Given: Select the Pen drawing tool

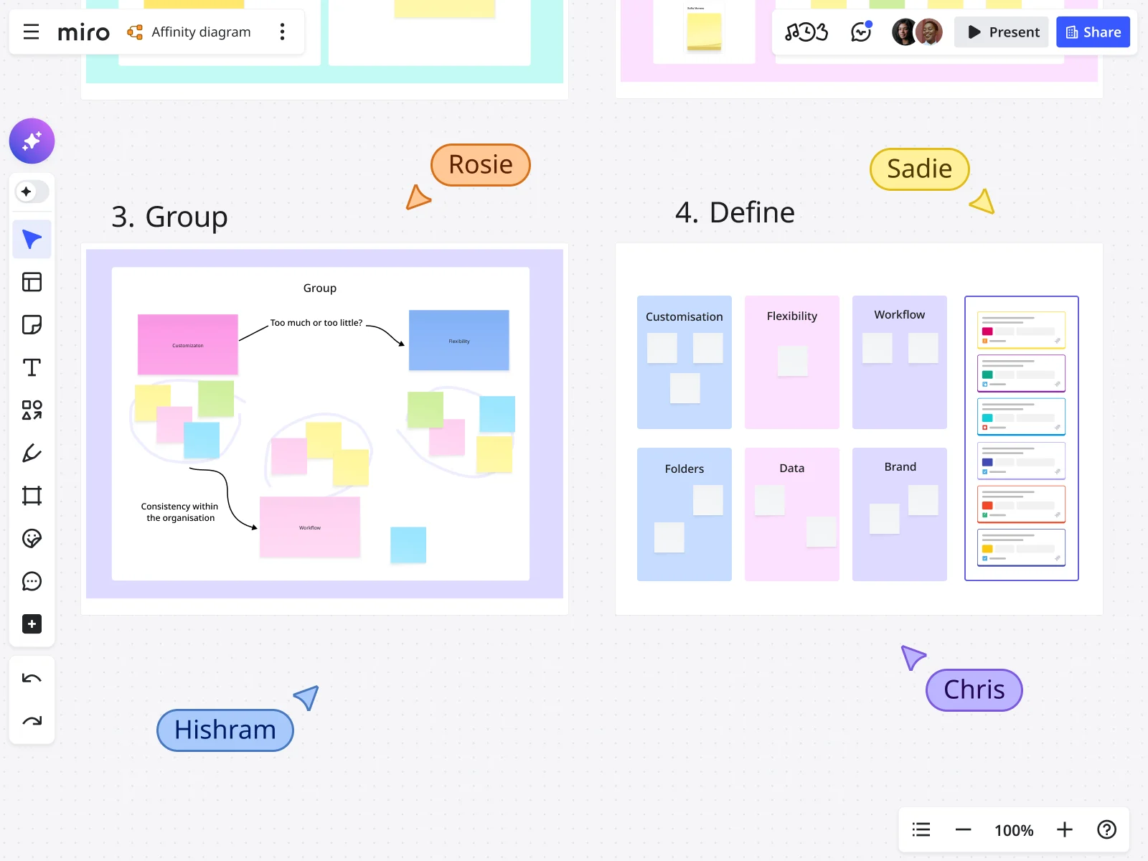Looking at the screenshot, I should point(32,452).
